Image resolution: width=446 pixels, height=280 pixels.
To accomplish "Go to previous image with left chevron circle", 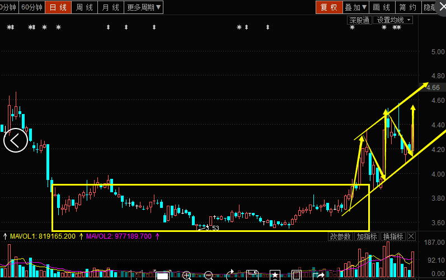I will click(x=15, y=140).
